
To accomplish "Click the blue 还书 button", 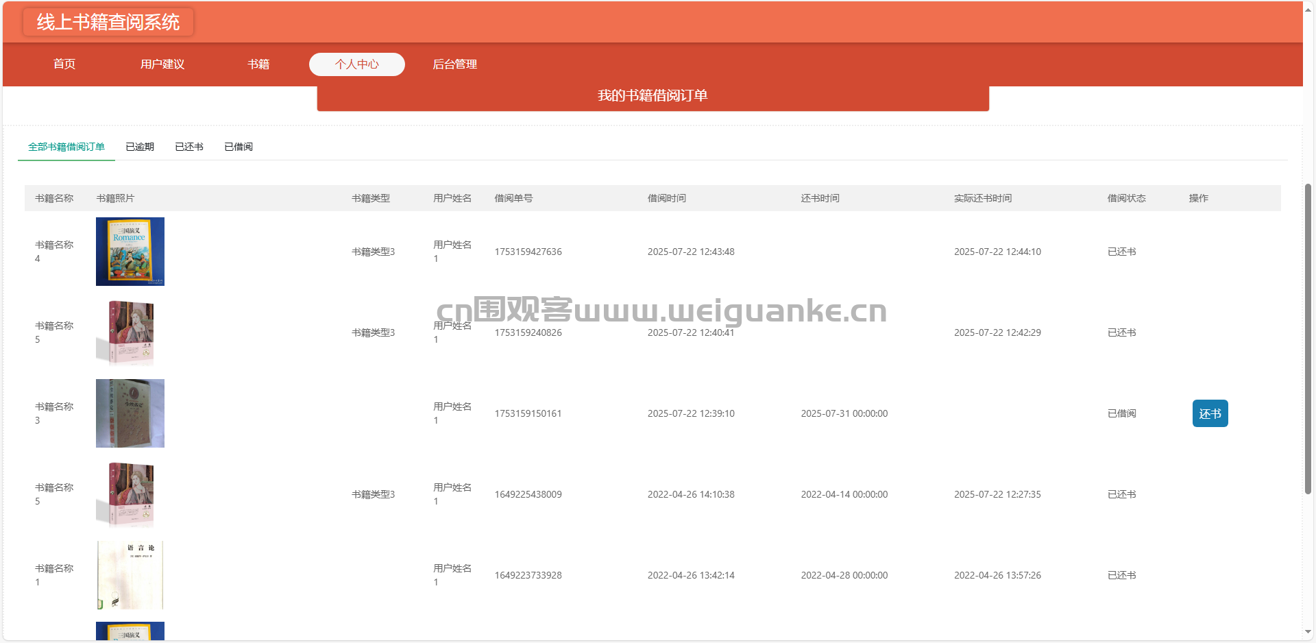I will [1210, 413].
